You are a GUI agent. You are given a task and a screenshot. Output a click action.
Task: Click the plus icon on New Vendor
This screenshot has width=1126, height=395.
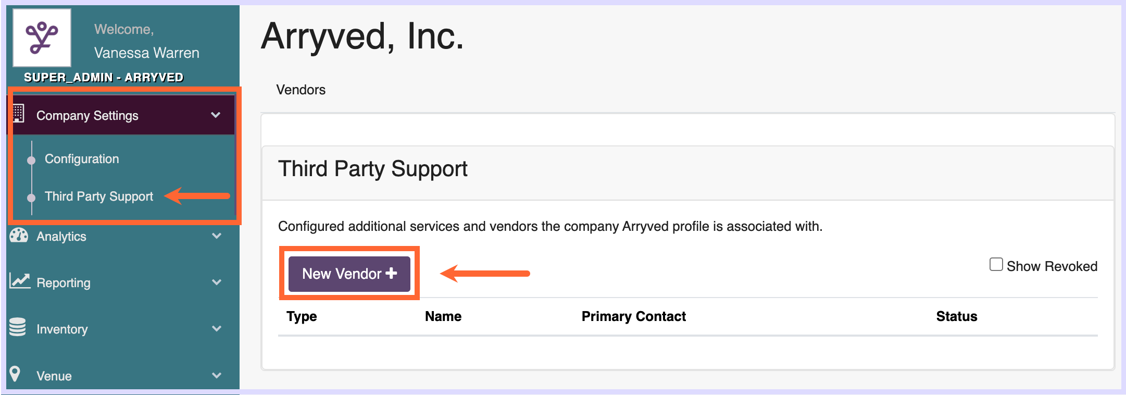[x=391, y=273]
